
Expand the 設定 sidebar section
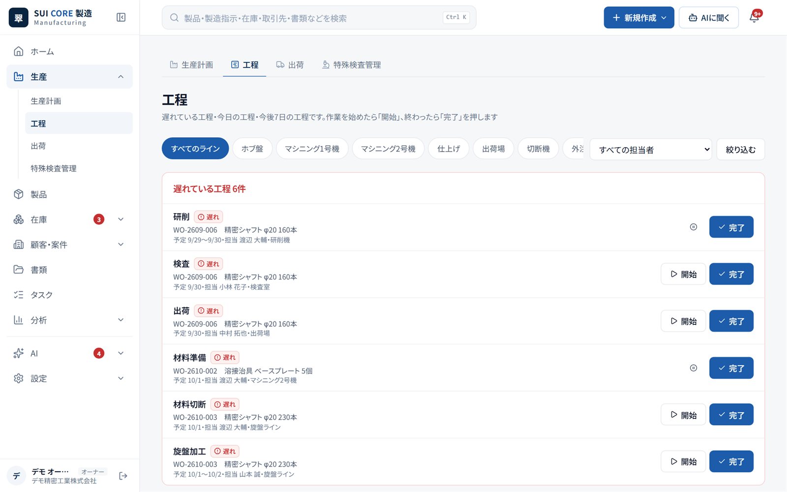click(121, 378)
